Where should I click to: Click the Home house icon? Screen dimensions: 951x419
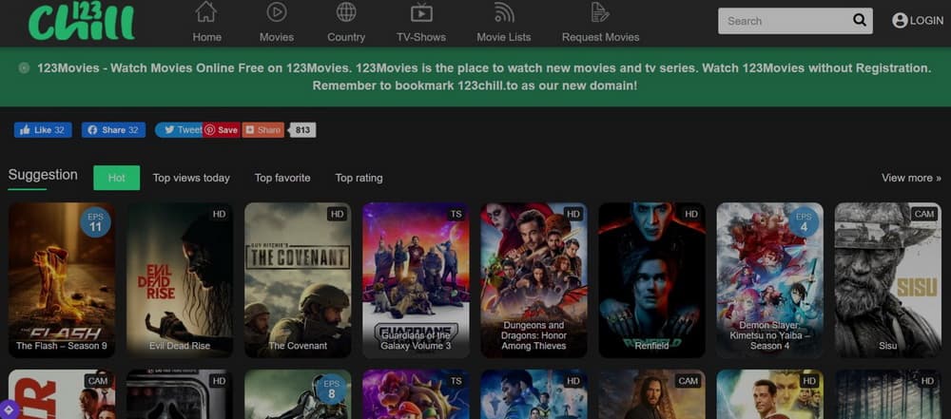point(206,13)
